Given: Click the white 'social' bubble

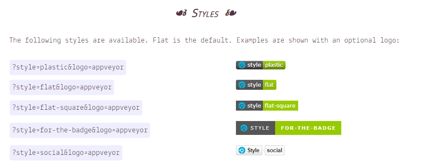Looking at the screenshot, I should (274, 151).
